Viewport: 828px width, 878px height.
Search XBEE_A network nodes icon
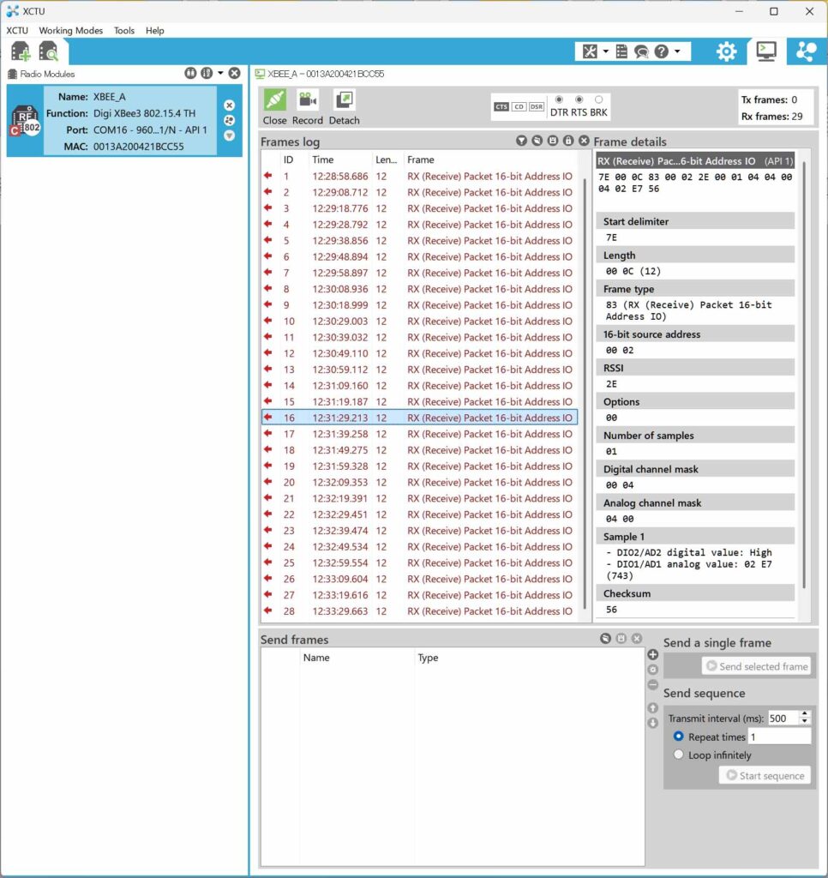(229, 120)
